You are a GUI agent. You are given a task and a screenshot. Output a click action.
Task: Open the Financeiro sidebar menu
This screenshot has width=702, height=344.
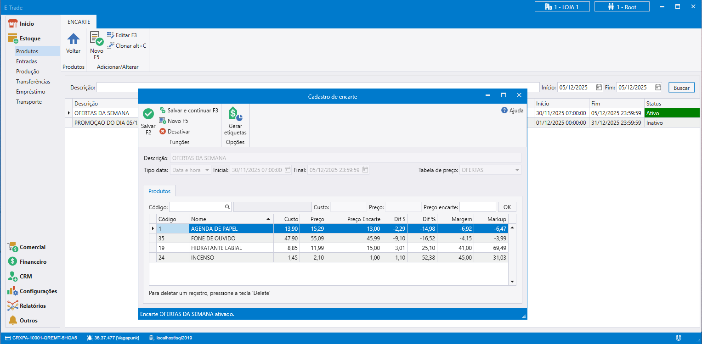(33, 262)
